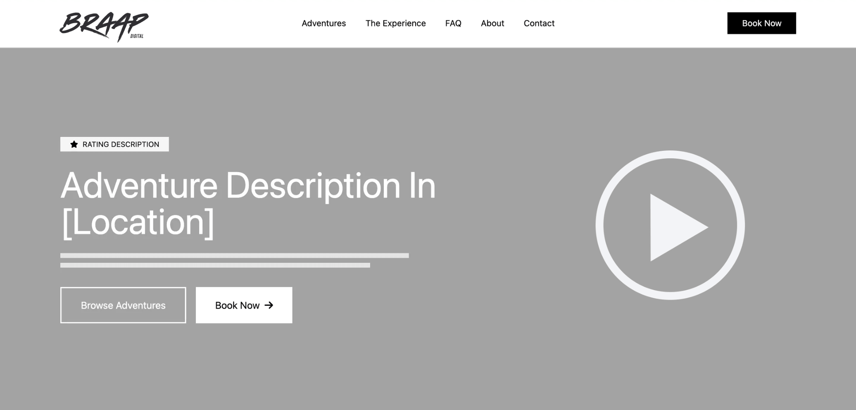The width and height of the screenshot is (856, 410).
Task: Open the FAQ nav link
Action: coord(453,24)
